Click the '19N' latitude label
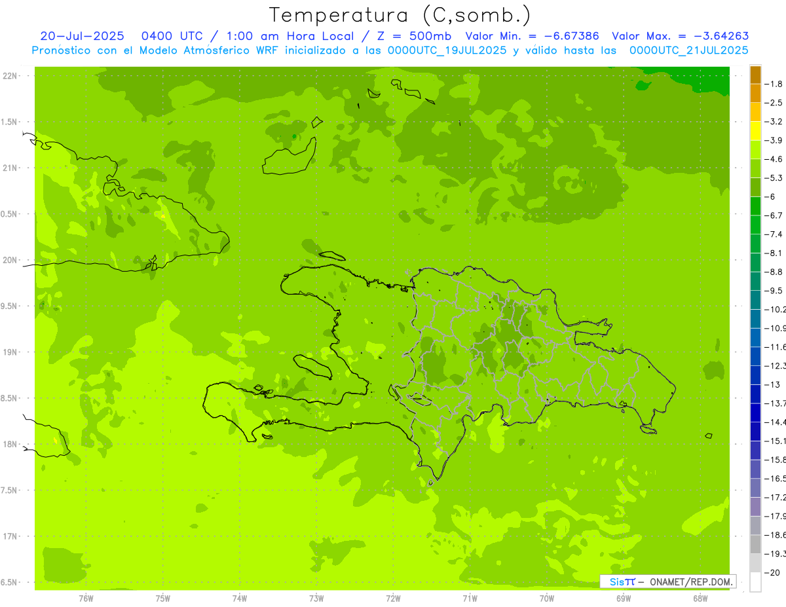This screenshot has width=786, height=607. [x=10, y=352]
